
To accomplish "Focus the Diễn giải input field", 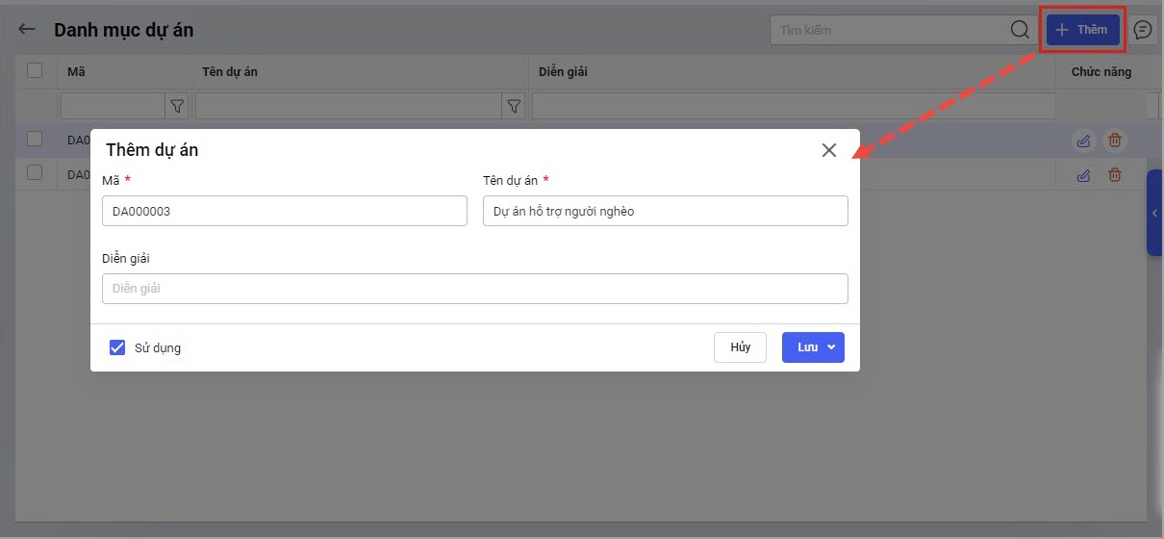I will [474, 289].
